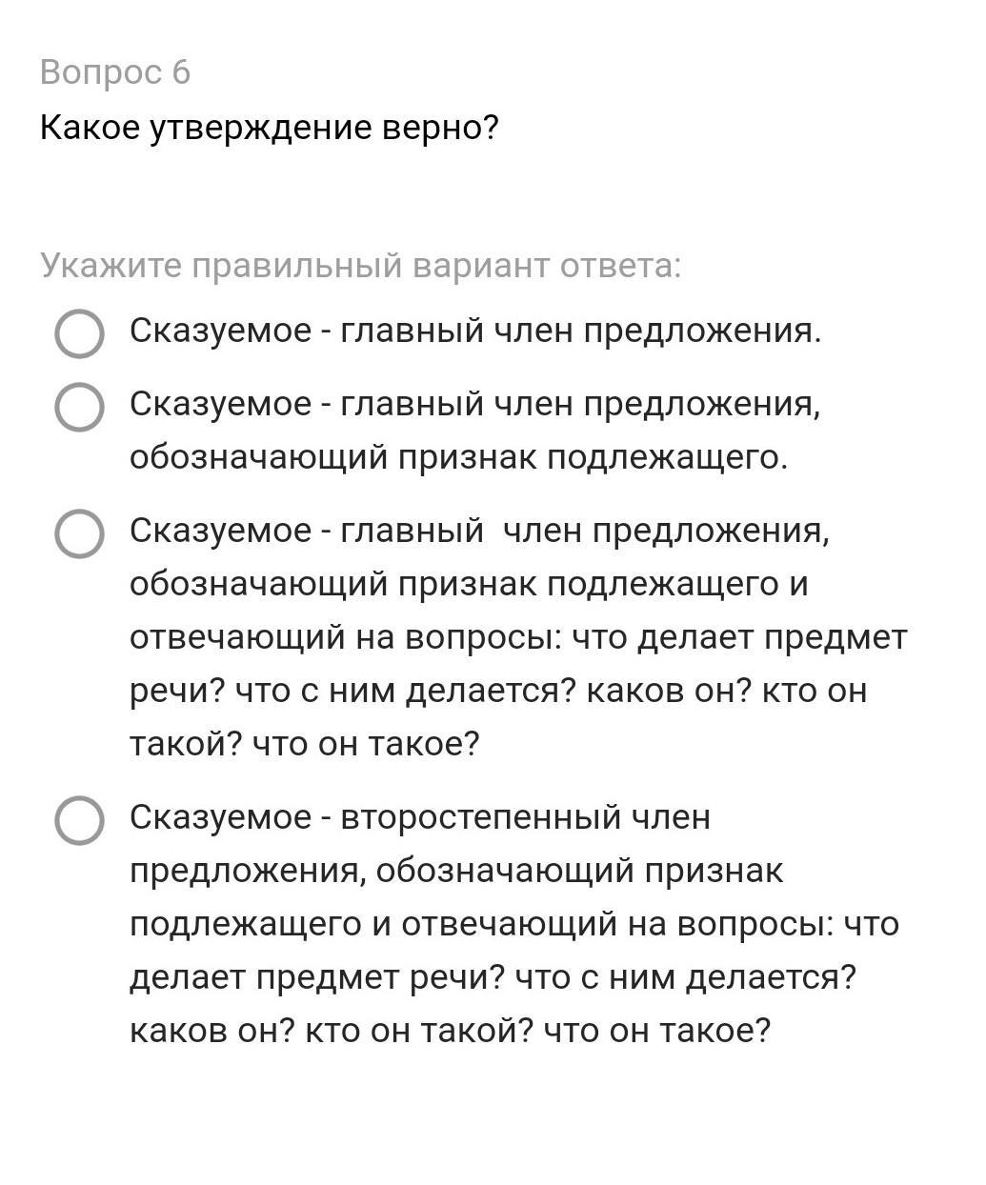
Task: Click the 'Вопрос 6' heading
Action: point(115,72)
